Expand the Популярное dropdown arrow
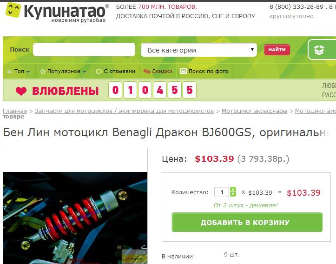 pos(85,72)
